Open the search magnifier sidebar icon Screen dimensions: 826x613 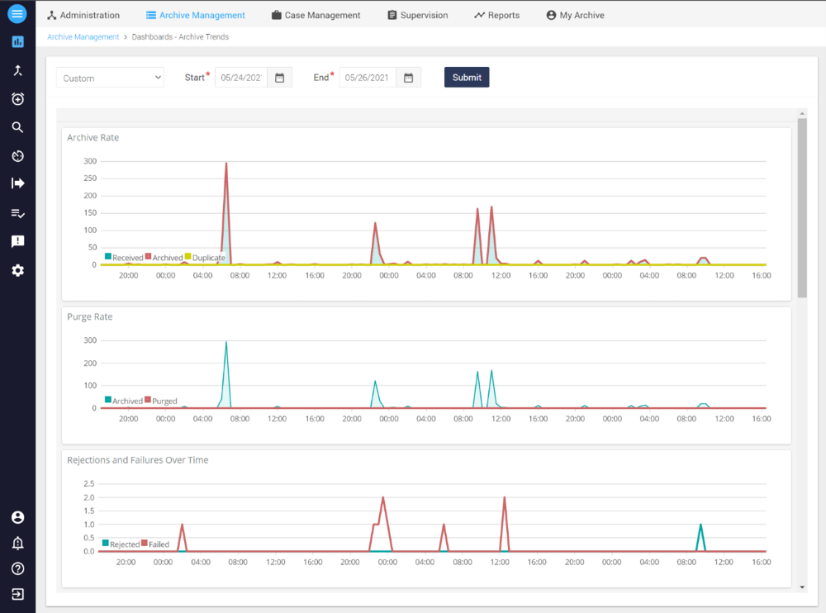17,127
